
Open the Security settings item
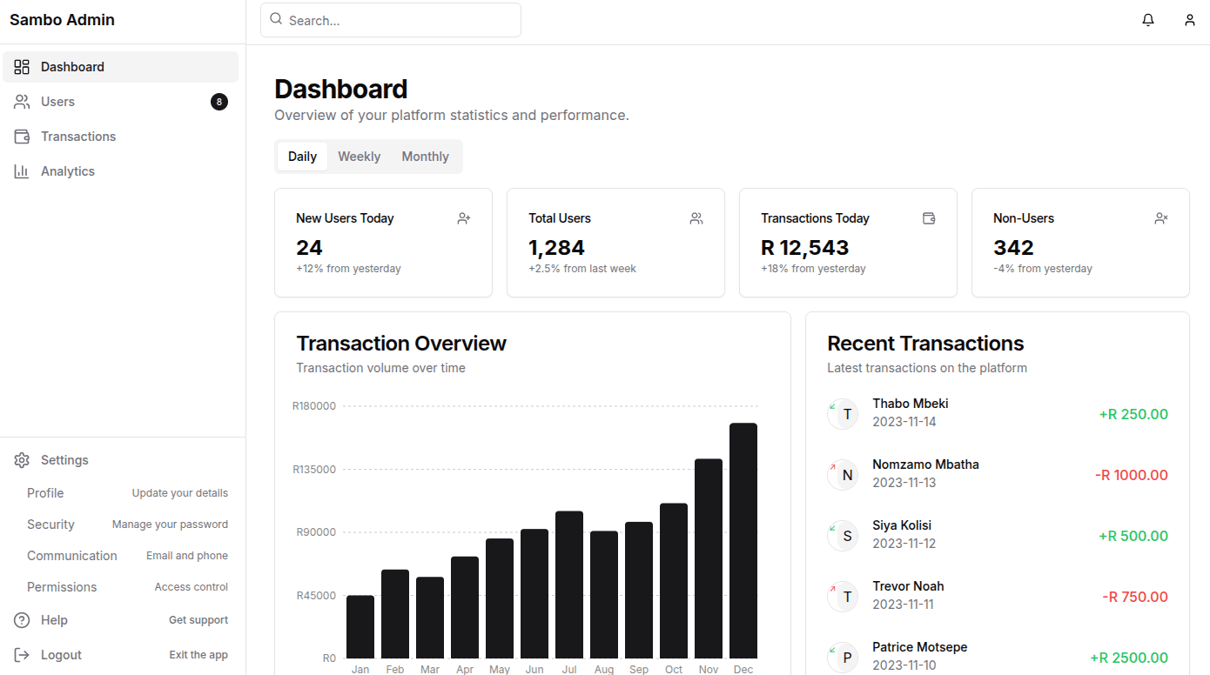[50, 525]
